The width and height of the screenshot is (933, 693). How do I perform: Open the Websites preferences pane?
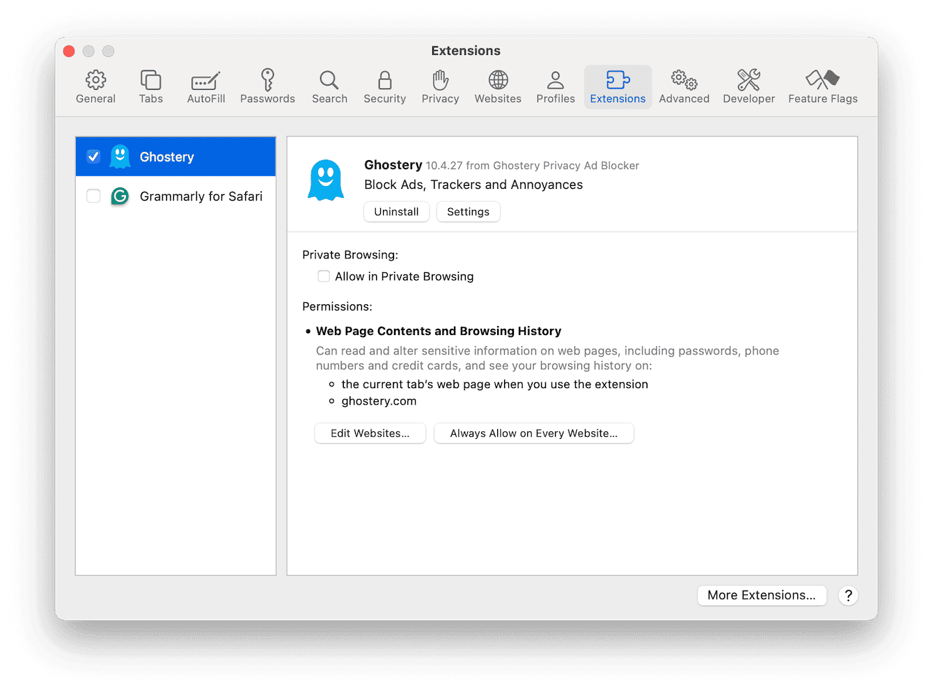click(497, 86)
